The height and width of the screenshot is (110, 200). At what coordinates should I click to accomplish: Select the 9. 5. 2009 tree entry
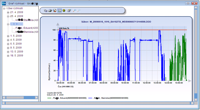coord(16,48)
